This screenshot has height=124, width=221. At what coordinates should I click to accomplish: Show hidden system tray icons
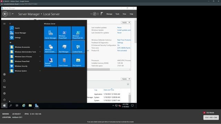(x=113, y=105)
